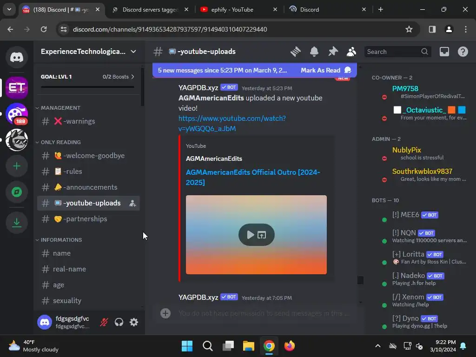476x357 pixels.
Task: Click the plus attachment icon in message box
Action: tap(165, 313)
